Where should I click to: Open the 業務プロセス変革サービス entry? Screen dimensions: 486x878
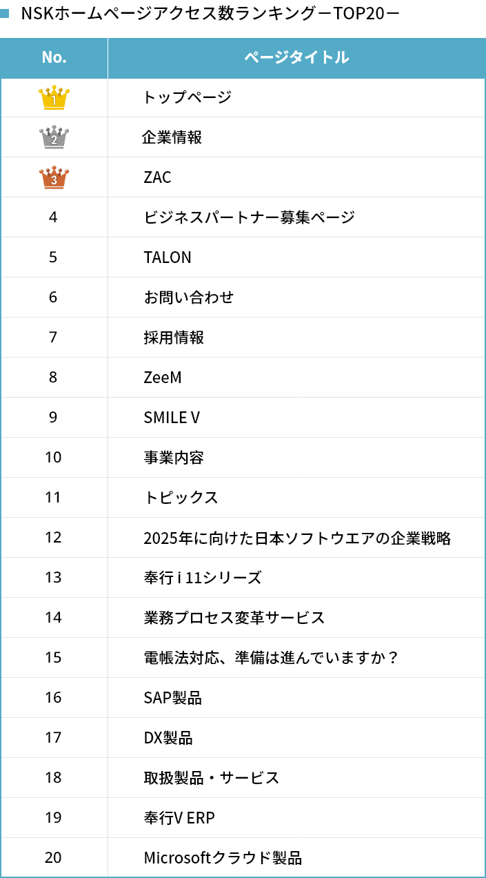tap(234, 618)
